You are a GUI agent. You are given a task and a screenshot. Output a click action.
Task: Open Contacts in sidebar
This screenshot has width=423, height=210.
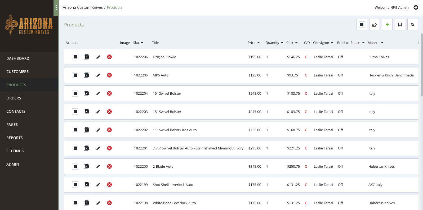click(x=29, y=111)
